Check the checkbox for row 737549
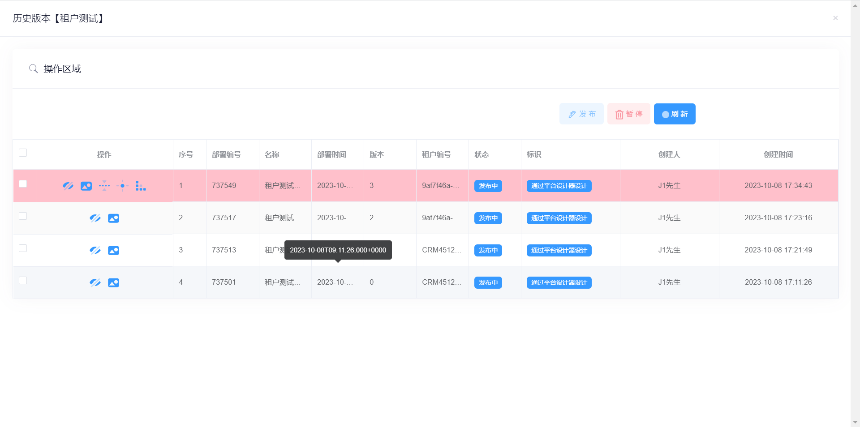This screenshot has width=860, height=427. click(23, 184)
